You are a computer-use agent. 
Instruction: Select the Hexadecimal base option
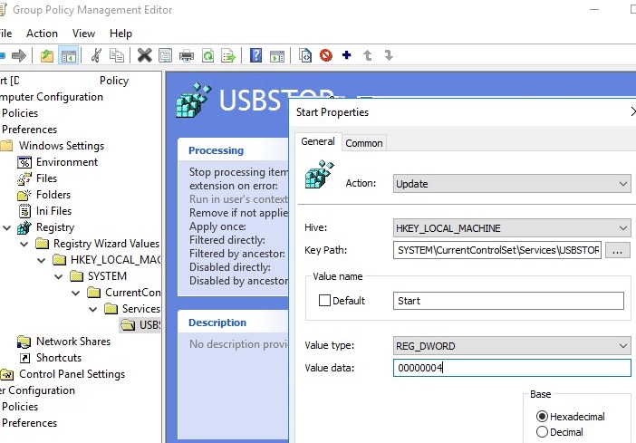(543, 417)
